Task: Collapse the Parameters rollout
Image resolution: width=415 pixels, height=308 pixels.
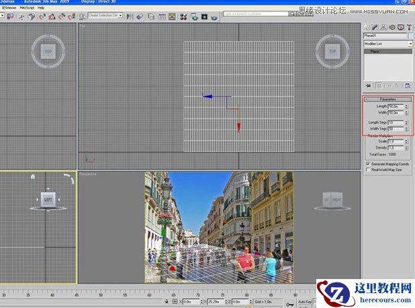Action: coord(387,99)
